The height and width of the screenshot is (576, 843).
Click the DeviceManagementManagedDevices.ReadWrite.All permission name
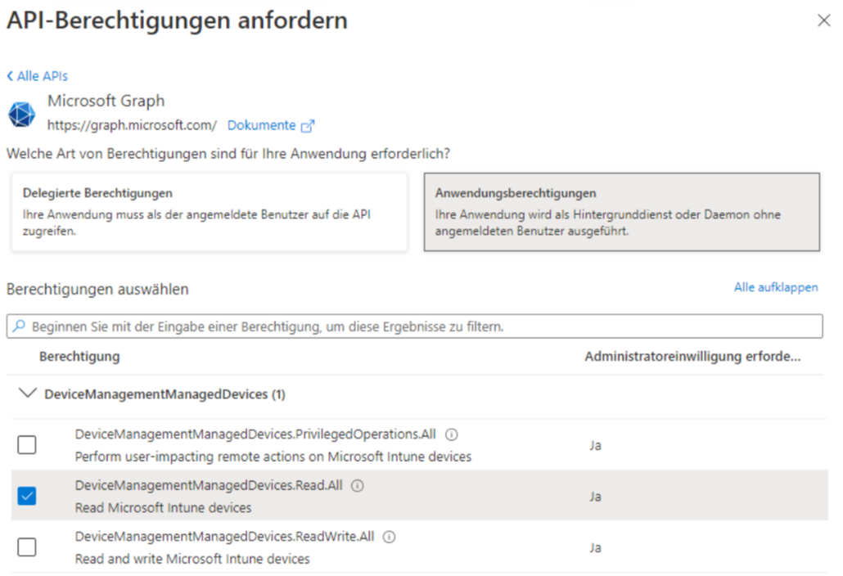pos(224,536)
